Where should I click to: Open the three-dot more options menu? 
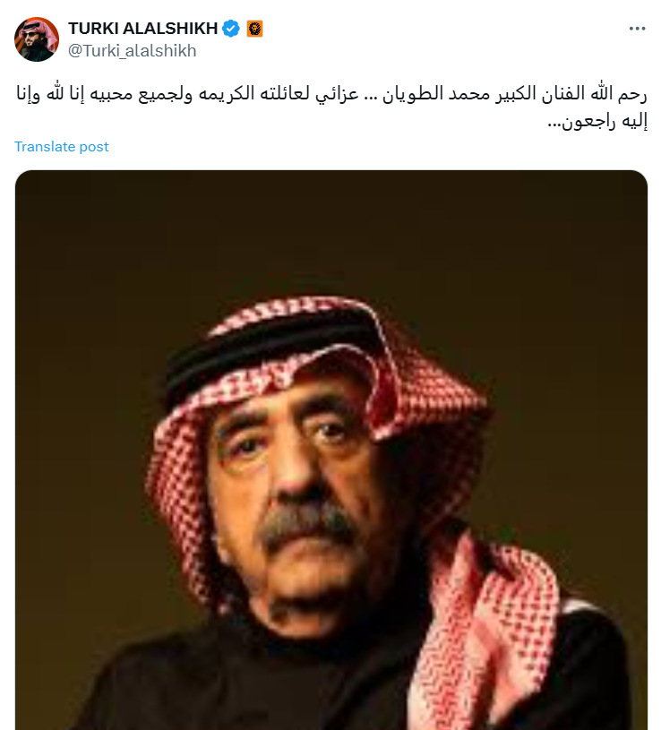click(x=637, y=29)
